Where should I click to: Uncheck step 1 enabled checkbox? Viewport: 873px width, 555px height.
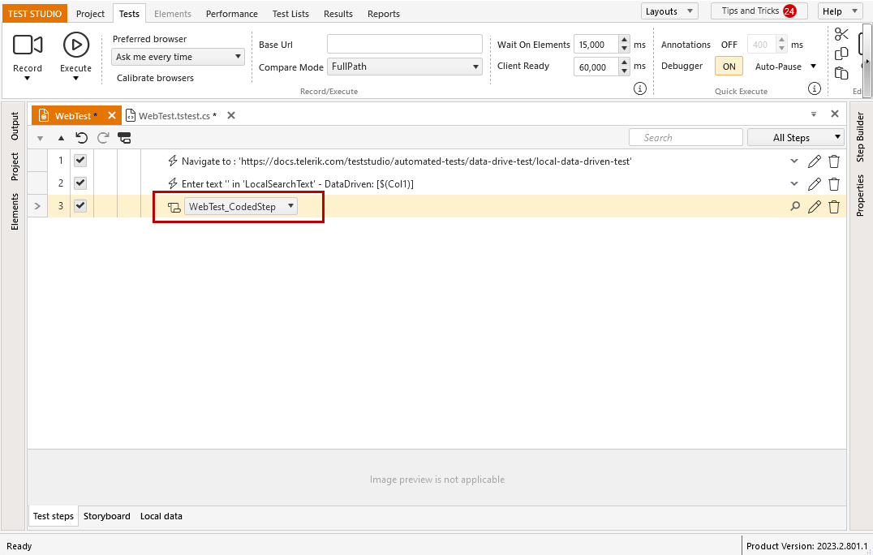80,161
